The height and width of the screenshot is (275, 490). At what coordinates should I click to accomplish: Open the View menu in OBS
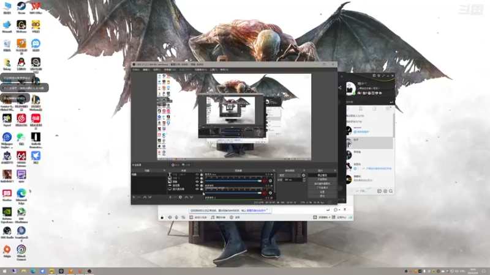157,70
